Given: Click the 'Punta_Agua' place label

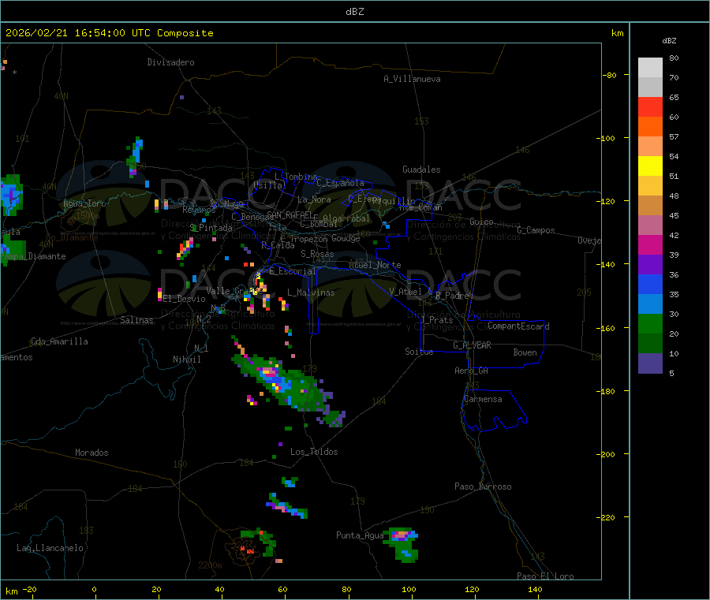Looking at the screenshot, I should click(x=360, y=535).
